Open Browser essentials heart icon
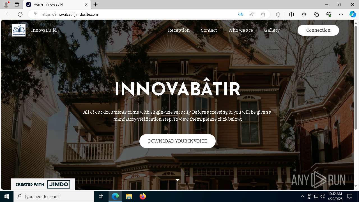Viewport: 359px width, 202px height. click(329, 14)
